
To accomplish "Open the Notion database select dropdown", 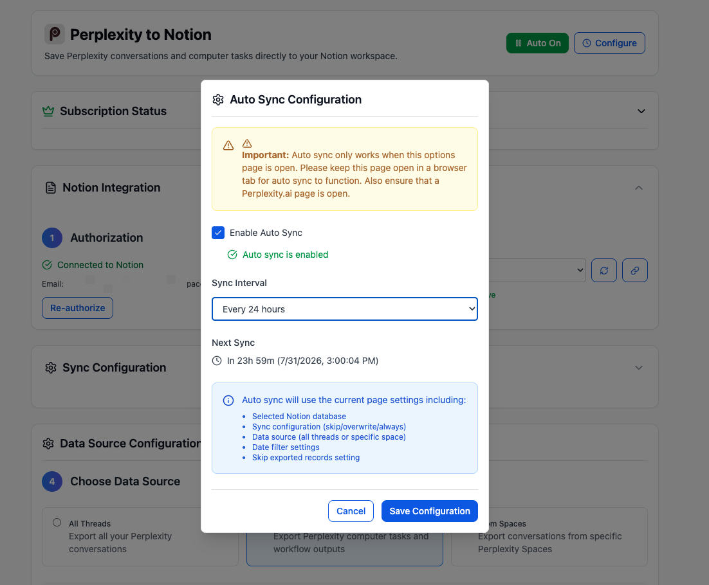I will click(537, 271).
